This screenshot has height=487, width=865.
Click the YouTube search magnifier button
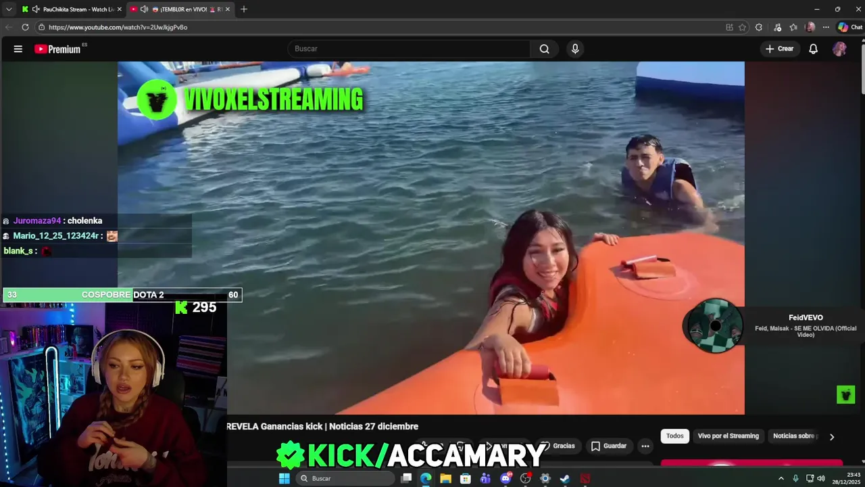tap(544, 49)
